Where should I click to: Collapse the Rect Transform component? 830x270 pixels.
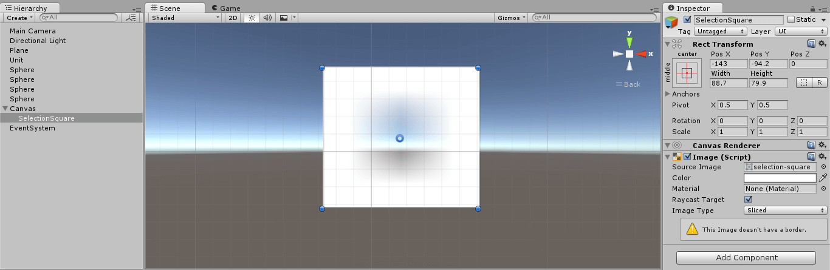(668, 44)
